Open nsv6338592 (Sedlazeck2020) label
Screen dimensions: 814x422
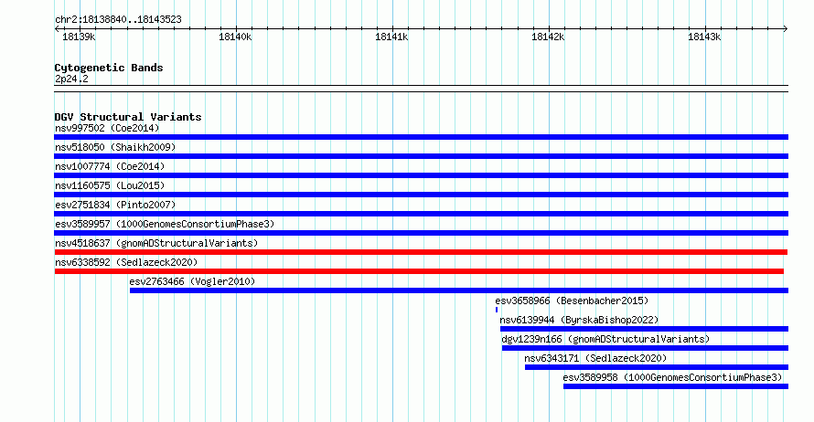tap(126, 262)
